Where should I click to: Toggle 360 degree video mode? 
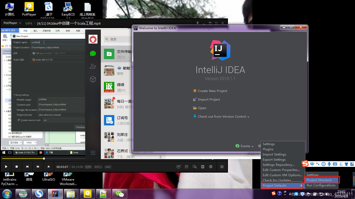tap(179, 167)
